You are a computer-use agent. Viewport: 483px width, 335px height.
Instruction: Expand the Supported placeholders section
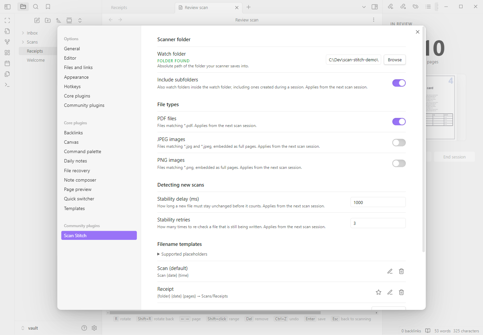point(182,254)
